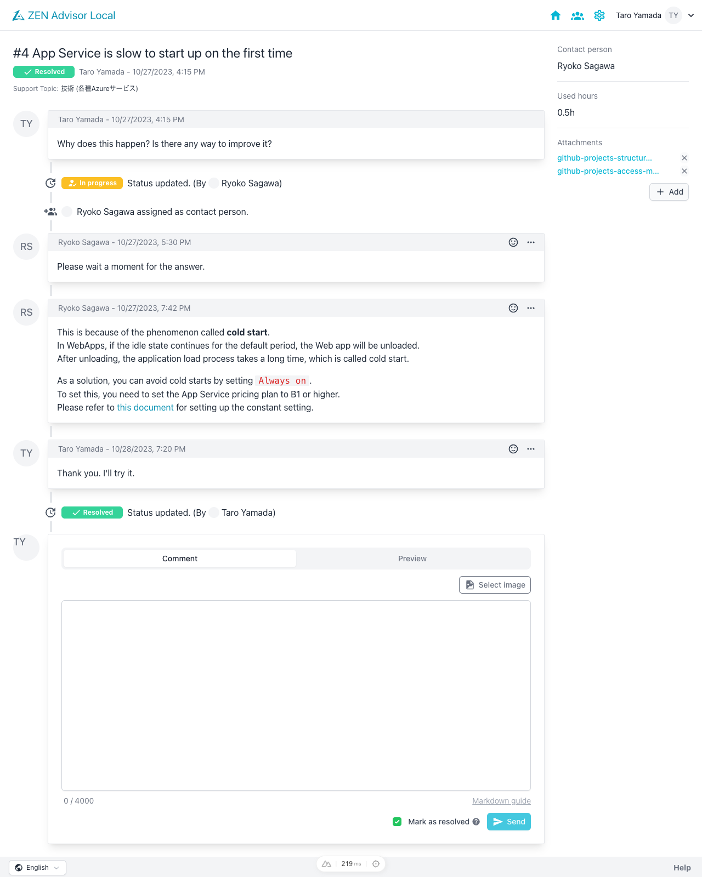Select the Comment tab
The image size is (702, 877).
point(180,559)
